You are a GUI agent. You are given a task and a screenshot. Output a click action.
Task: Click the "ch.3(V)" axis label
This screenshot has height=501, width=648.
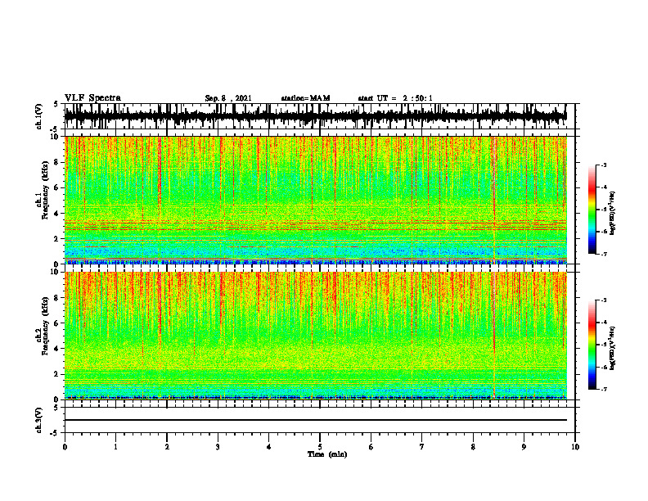pyautogui.click(x=38, y=421)
